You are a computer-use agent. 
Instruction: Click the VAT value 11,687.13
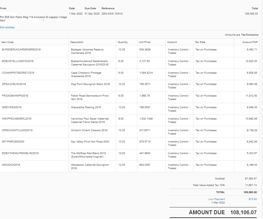251,185
